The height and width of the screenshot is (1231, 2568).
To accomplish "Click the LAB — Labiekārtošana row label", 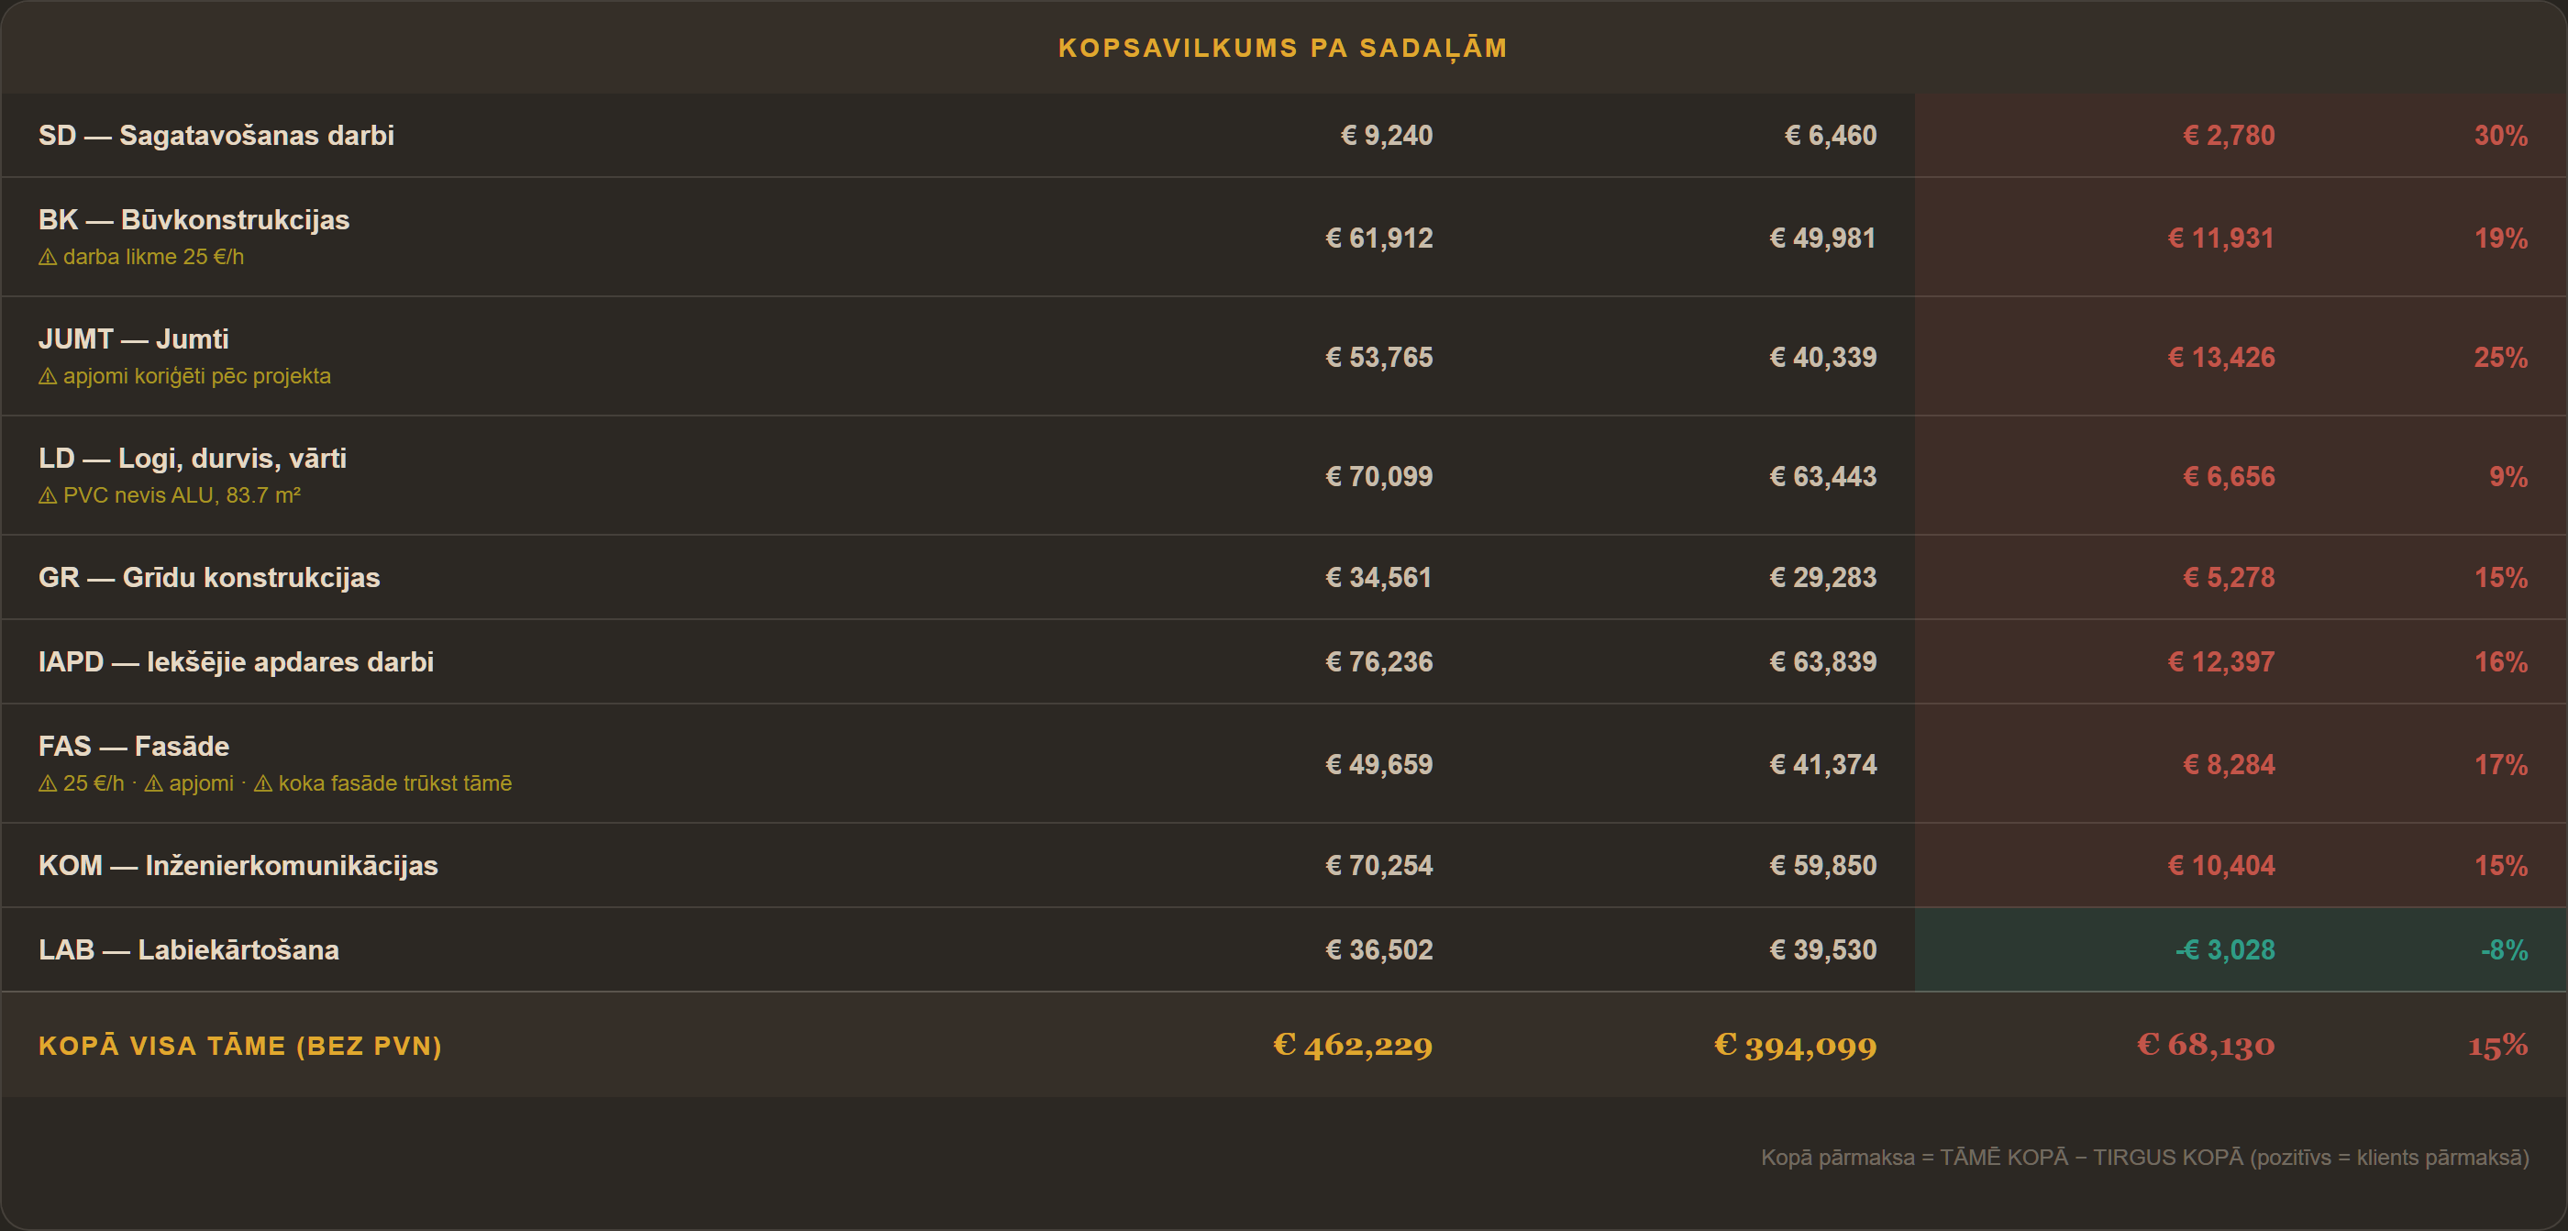I will 188,950.
